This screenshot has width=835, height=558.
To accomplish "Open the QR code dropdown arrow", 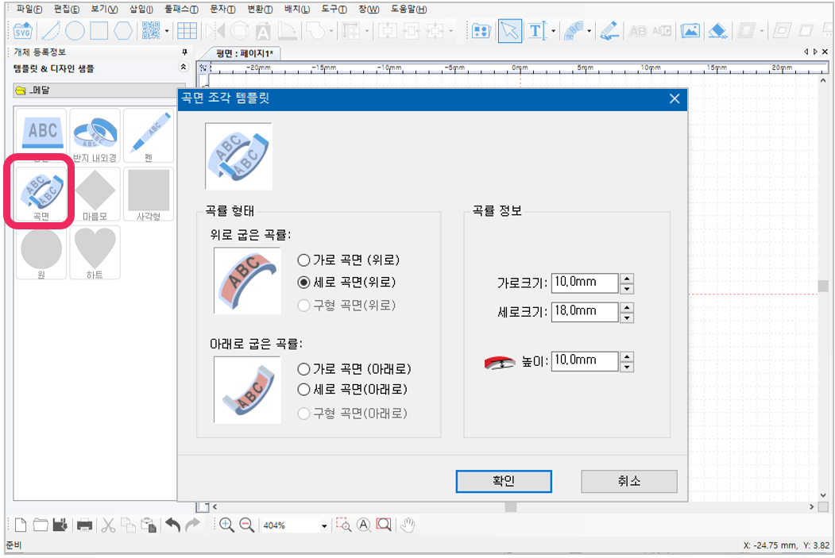I will pos(167,31).
